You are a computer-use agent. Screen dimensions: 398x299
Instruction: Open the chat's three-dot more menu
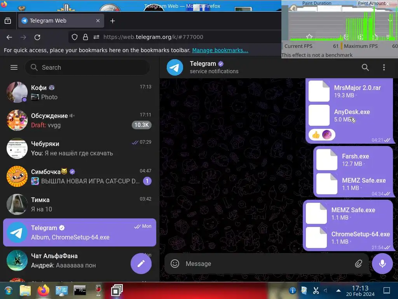point(384,67)
